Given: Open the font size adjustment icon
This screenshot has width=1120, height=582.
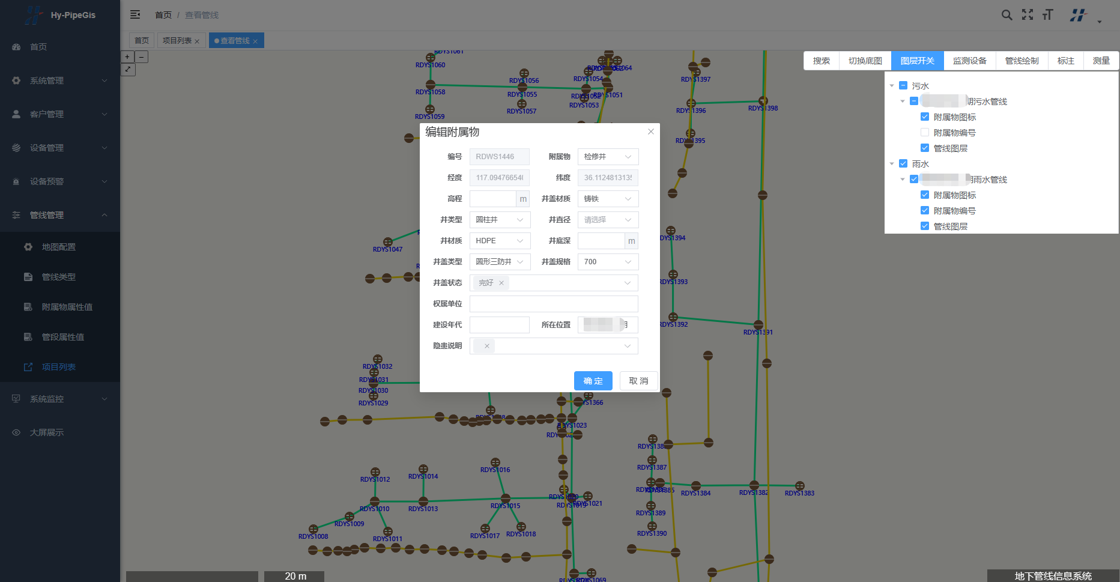Looking at the screenshot, I should tap(1048, 15).
